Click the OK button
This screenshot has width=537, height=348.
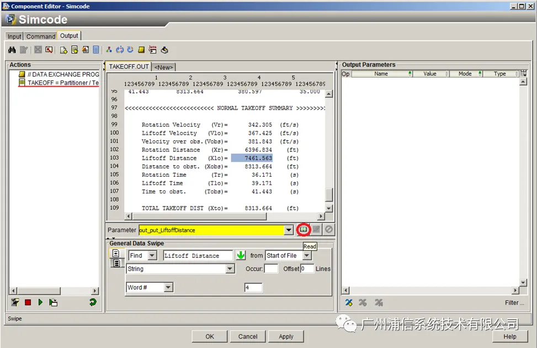pos(210,336)
